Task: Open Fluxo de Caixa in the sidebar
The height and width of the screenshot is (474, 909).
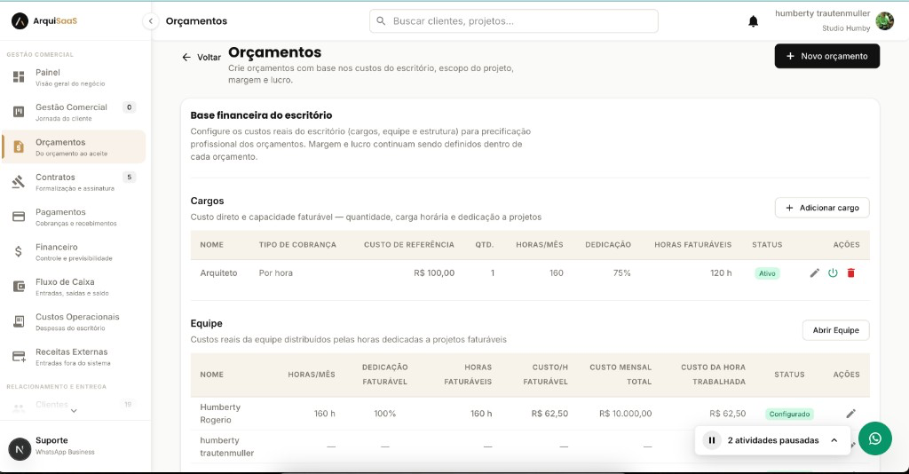Action: [74, 287]
